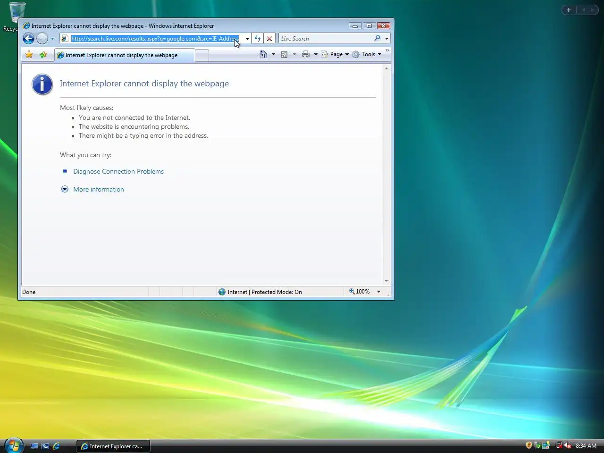Click the greyed Forward navigation button
The width and height of the screenshot is (604, 453).
pos(42,39)
